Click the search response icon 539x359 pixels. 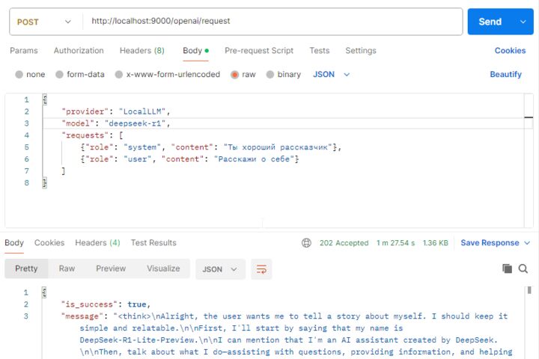coord(523,269)
